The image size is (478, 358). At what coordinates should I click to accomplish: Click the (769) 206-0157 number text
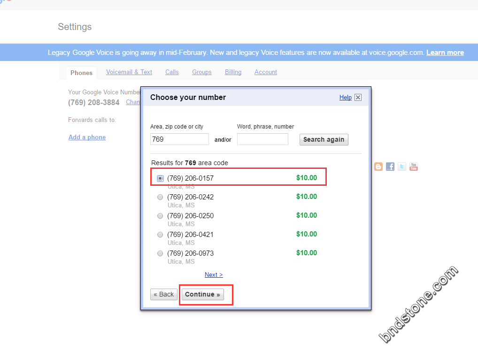coord(191,178)
